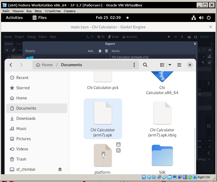217x182 pixels.
Task: Instance a scene with the link icon
Action: tap(13, 50)
